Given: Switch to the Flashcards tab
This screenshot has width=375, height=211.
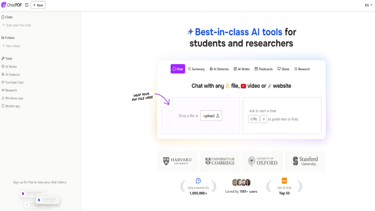Looking at the screenshot, I should click(263, 69).
